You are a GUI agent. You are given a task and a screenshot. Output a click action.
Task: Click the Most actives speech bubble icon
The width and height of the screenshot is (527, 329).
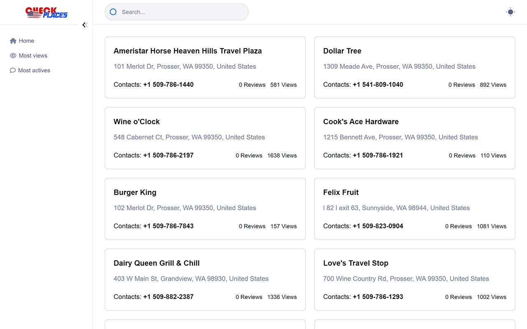point(13,70)
